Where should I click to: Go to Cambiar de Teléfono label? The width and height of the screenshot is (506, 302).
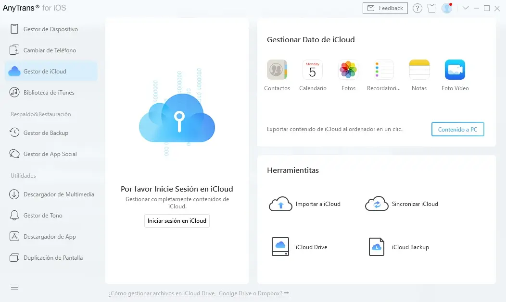[x=50, y=50]
